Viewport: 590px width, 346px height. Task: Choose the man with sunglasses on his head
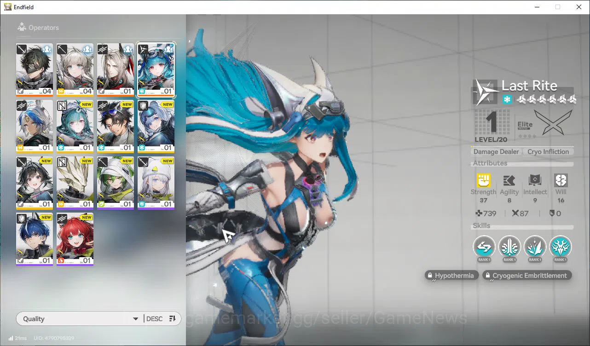click(x=116, y=127)
